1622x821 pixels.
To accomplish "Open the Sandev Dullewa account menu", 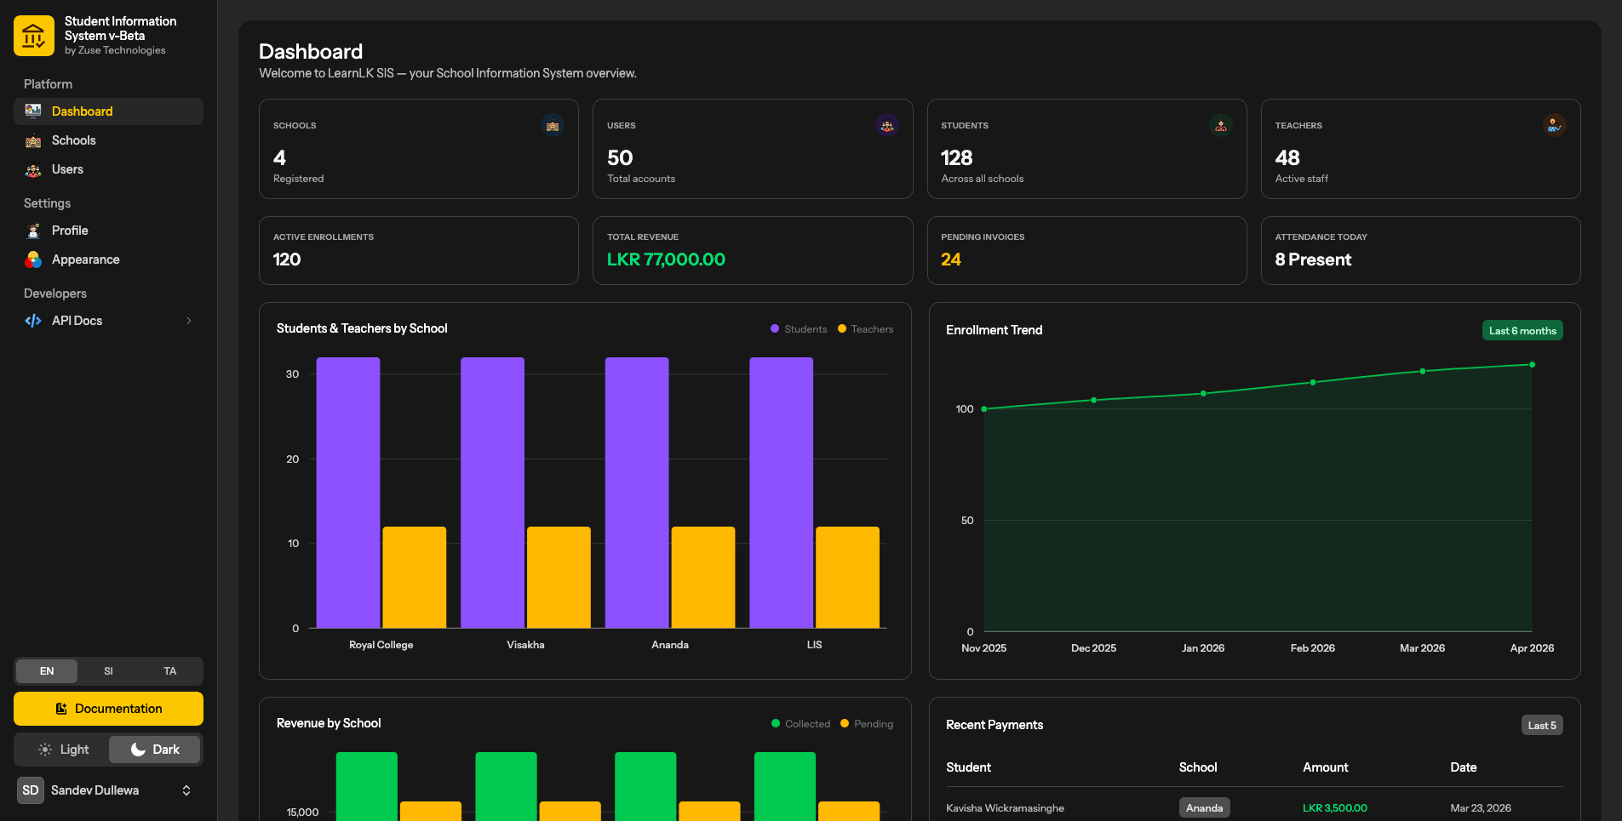I will click(108, 790).
